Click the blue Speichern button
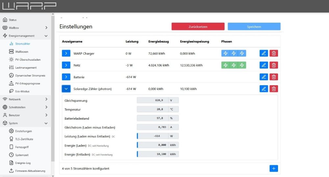 [x=254, y=27]
